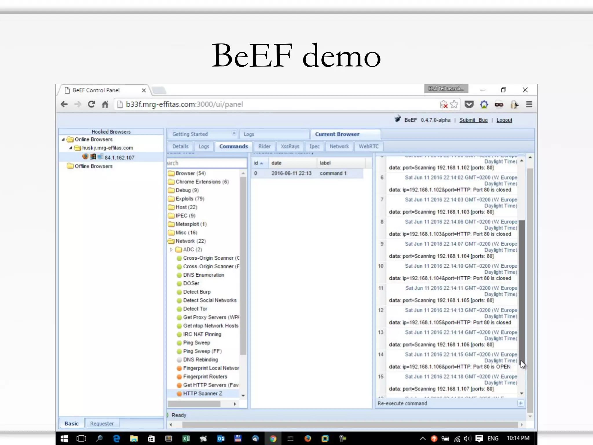This screenshot has width=593, height=445.
Task: Sort history by id column
Action: tap(260, 163)
